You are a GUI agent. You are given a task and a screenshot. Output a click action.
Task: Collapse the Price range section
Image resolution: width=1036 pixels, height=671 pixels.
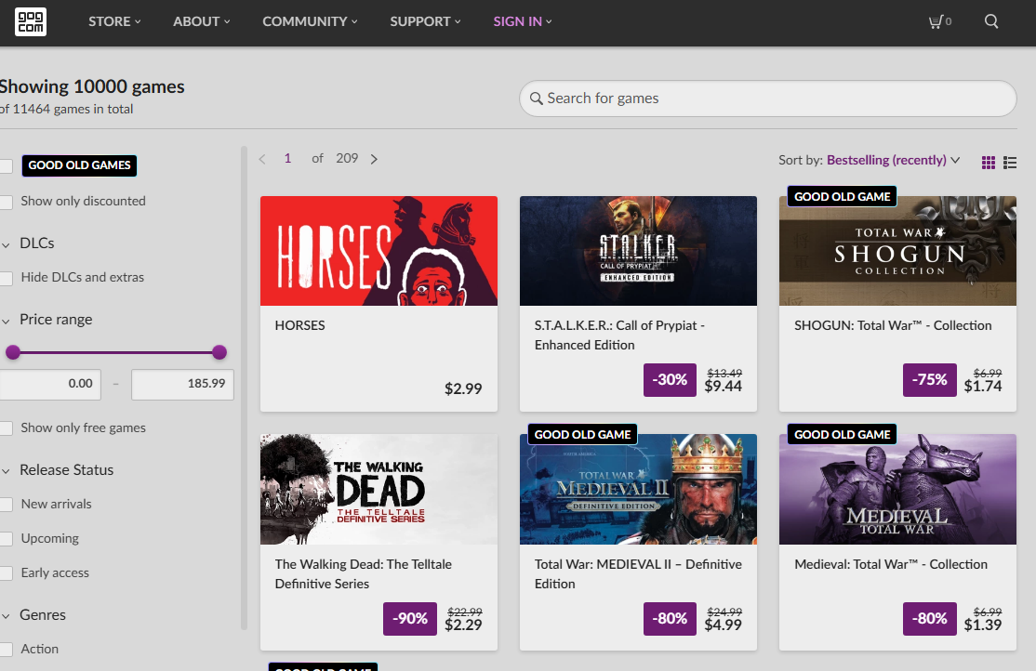(46, 320)
